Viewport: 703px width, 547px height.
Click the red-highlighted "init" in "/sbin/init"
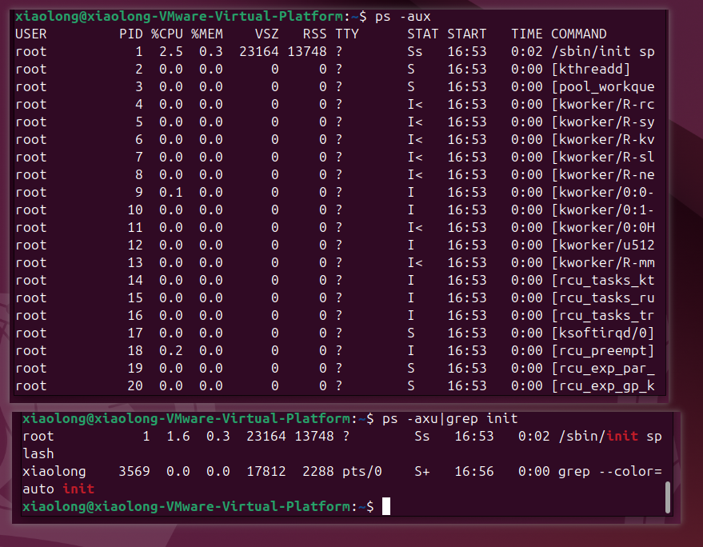tap(622, 437)
